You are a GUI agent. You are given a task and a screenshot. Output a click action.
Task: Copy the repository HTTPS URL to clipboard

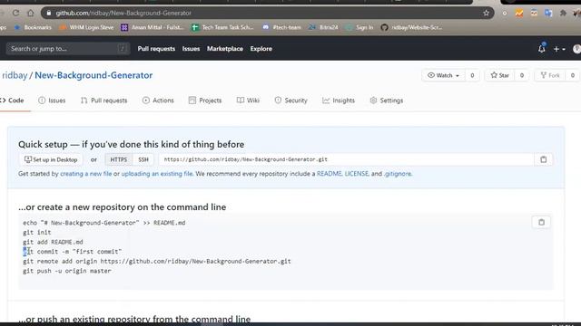click(543, 159)
